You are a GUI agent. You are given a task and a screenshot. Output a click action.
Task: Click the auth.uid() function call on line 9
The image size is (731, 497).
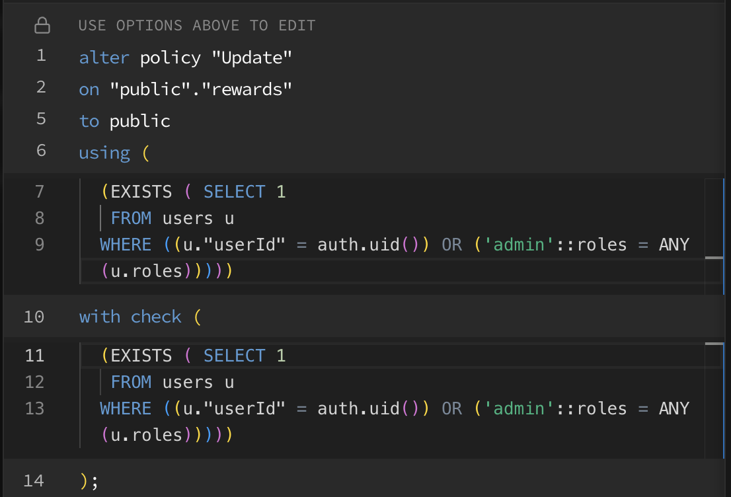point(367,244)
